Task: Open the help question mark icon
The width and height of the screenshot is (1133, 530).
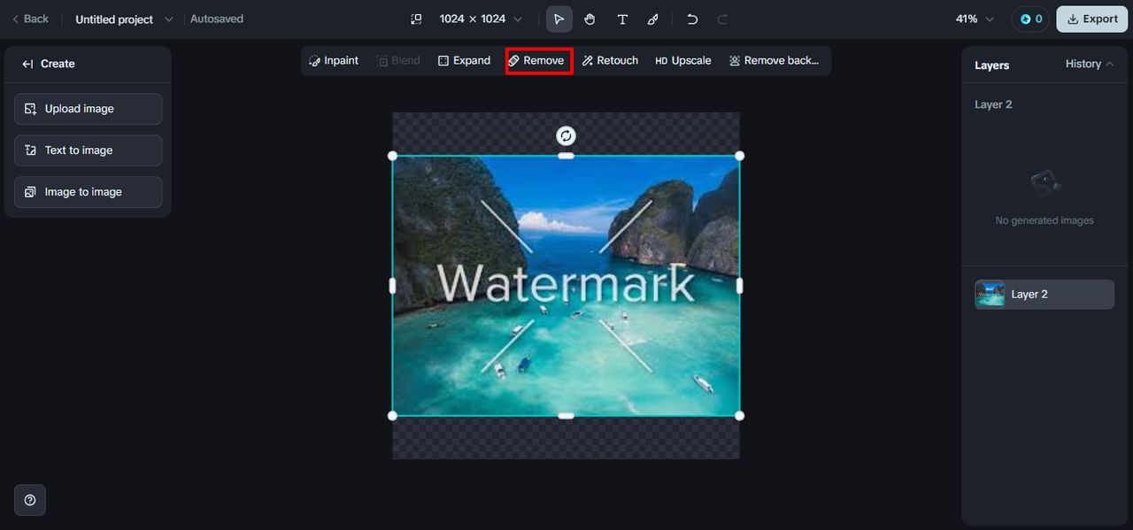Action: point(30,500)
